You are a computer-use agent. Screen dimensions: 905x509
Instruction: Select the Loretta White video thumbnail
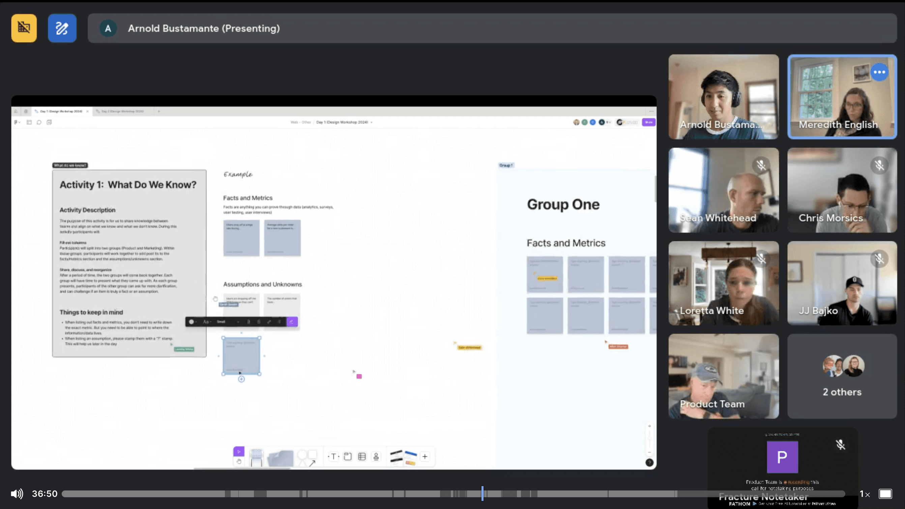[723, 283]
